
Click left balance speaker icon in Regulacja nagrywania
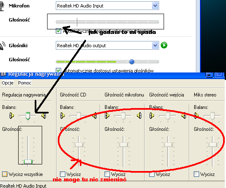pyautogui.click(x=12, y=116)
